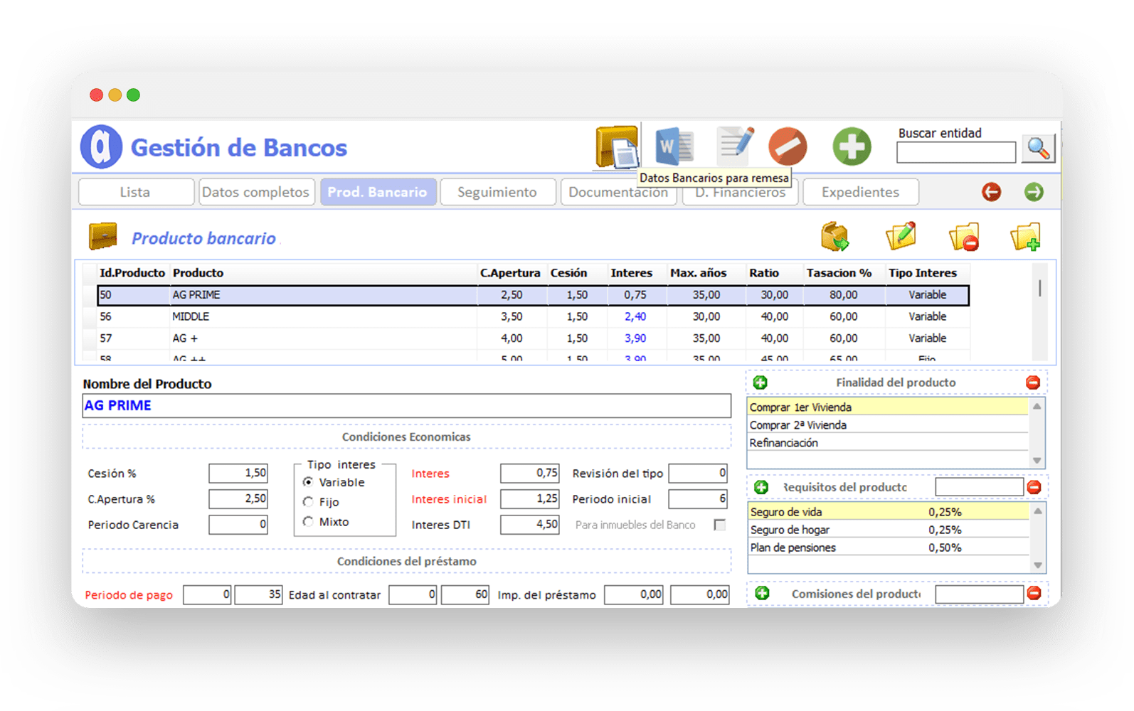Go to next record green arrow

click(x=1034, y=192)
